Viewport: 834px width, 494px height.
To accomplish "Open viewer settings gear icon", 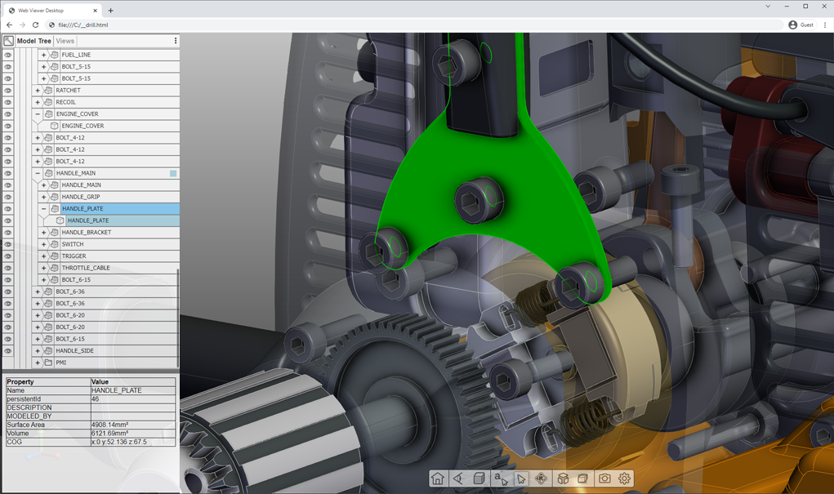I will point(625,479).
